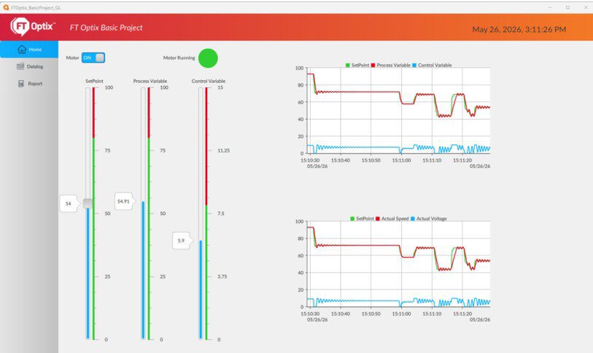This screenshot has width=593, height=353.
Task: Click the FTOptix app icon in title bar
Action: click(x=6, y=7)
